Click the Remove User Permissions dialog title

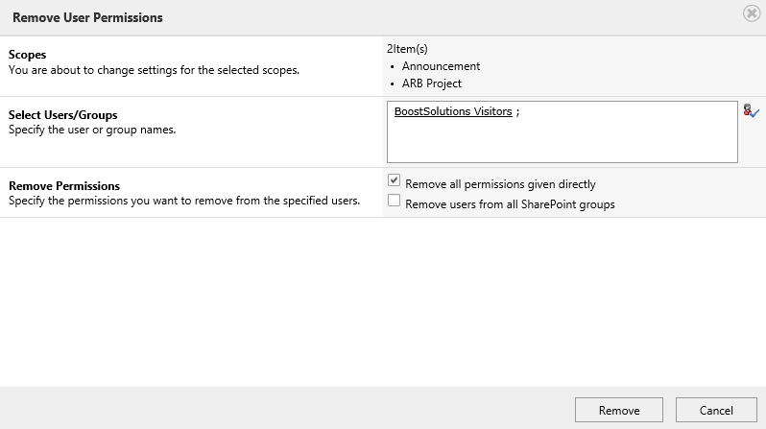(x=87, y=17)
